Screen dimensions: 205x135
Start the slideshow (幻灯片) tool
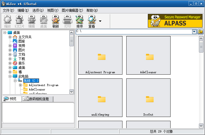[x=19, y=21]
